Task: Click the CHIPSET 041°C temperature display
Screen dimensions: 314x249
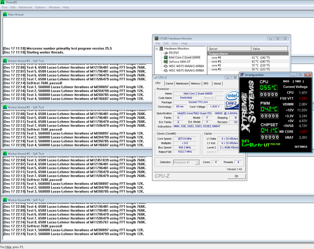Action: tap(269, 130)
